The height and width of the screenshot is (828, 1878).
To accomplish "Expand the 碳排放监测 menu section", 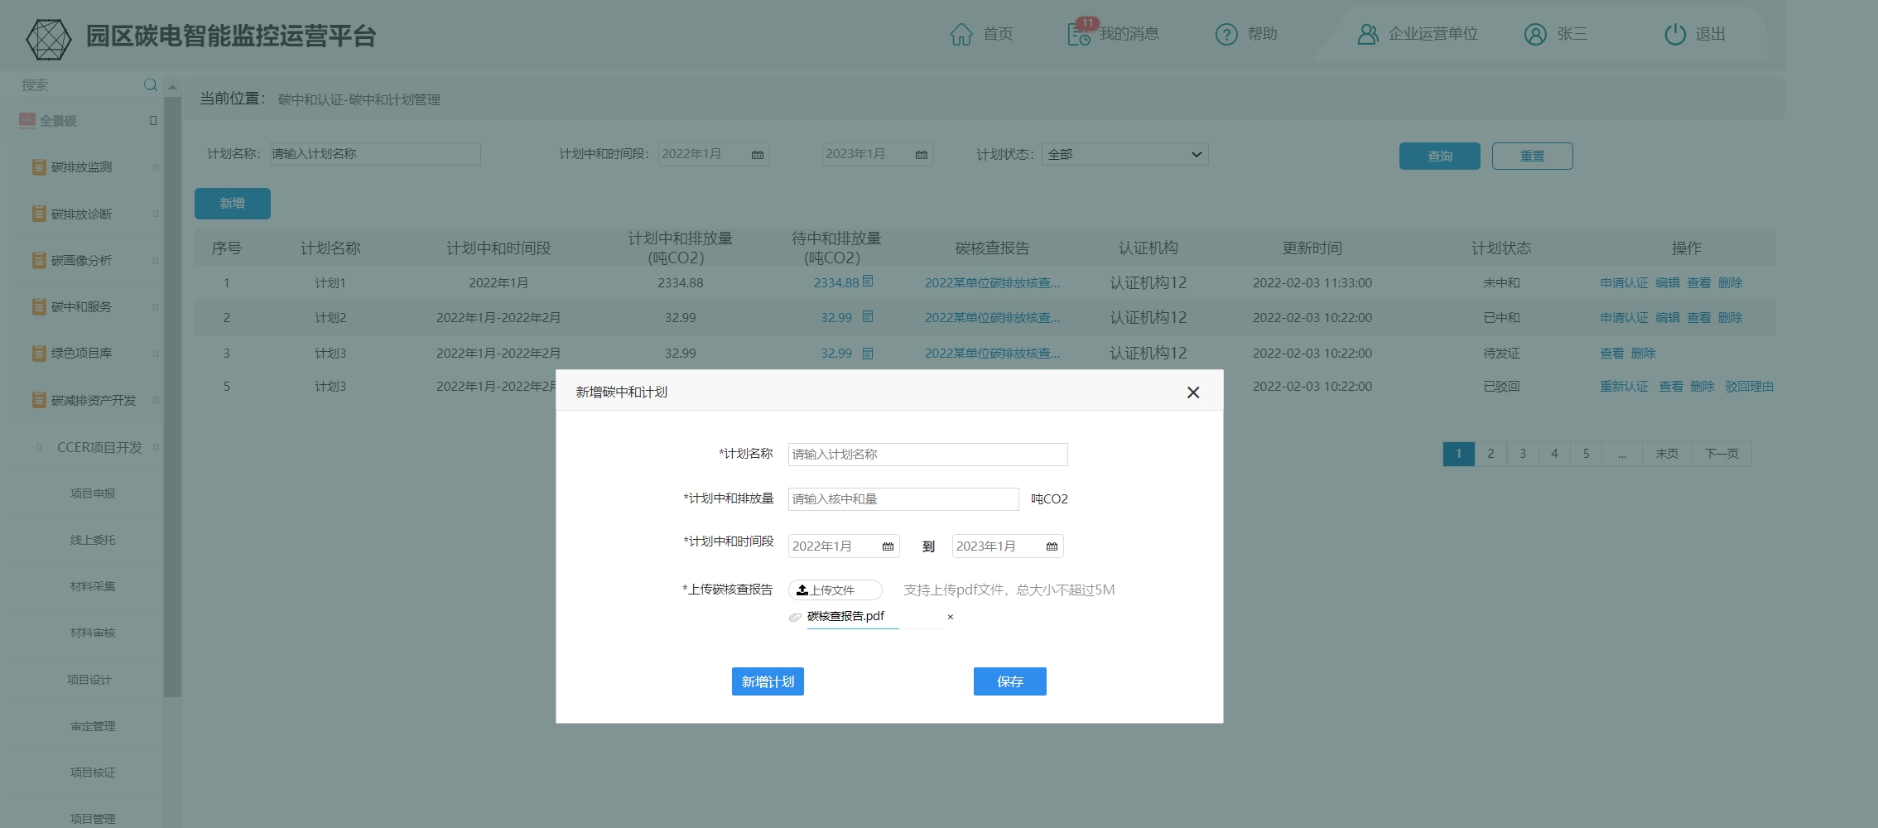I will pyautogui.click(x=156, y=167).
